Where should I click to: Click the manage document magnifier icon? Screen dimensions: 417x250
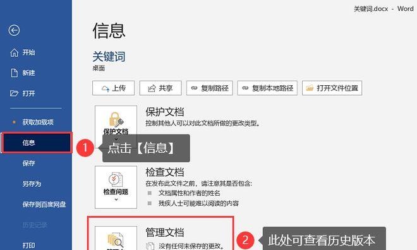click(x=116, y=240)
